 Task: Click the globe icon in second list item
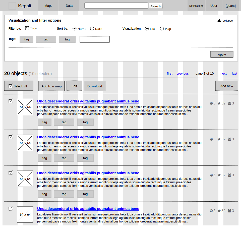pyautogui.click(x=211, y=139)
